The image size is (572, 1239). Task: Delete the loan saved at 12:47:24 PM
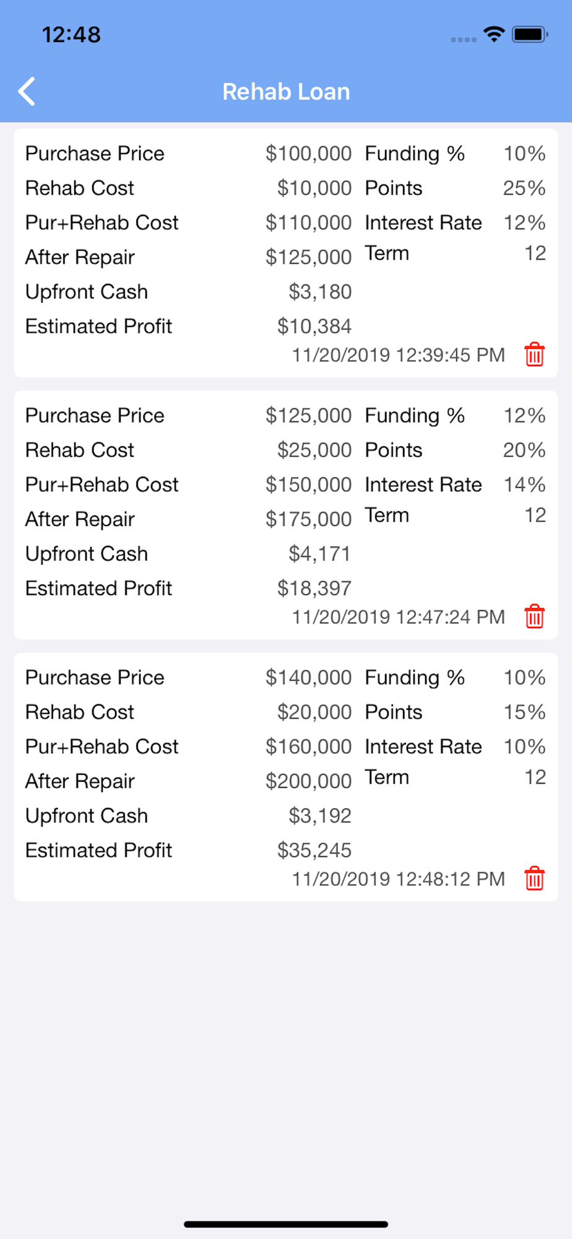coord(534,616)
